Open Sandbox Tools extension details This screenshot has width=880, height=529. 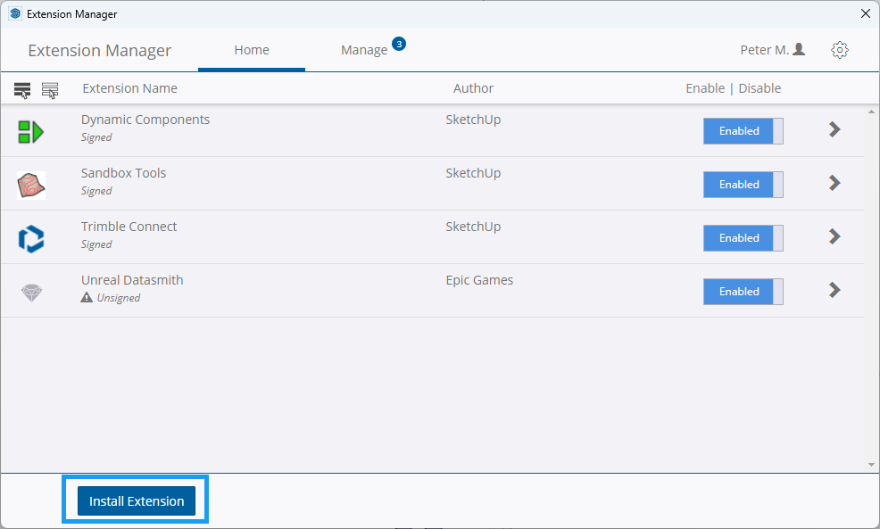tap(834, 183)
